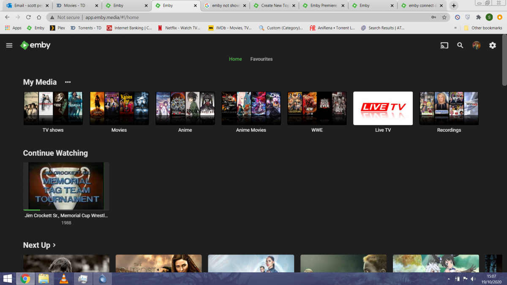Open IMDb bookmark
This screenshot has height=285, width=507.
[230, 28]
